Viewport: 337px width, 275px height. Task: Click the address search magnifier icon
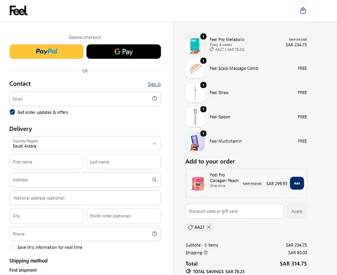[x=154, y=180]
